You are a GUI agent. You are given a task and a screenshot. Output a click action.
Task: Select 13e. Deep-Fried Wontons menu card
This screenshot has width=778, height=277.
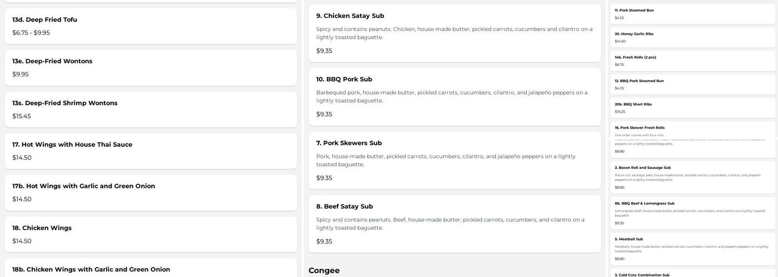(x=151, y=68)
